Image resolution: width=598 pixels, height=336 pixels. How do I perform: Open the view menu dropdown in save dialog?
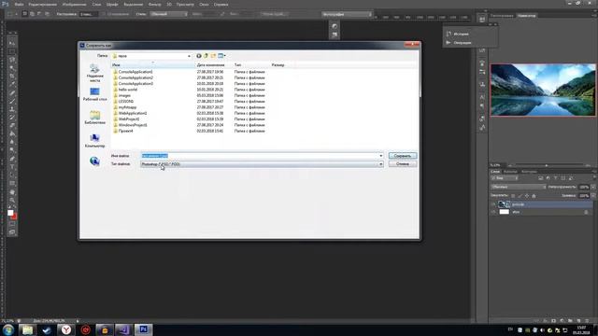click(x=221, y=56)
